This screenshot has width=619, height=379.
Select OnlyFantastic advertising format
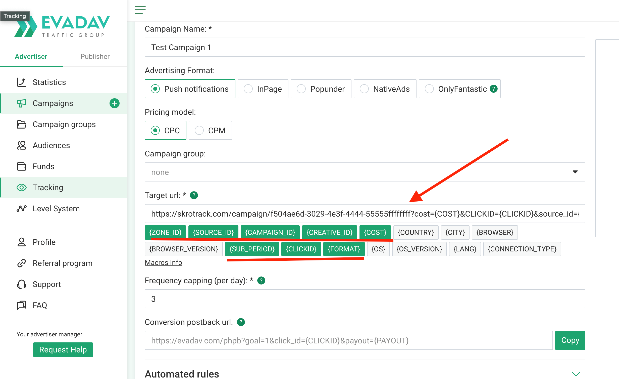coord(459,89)
